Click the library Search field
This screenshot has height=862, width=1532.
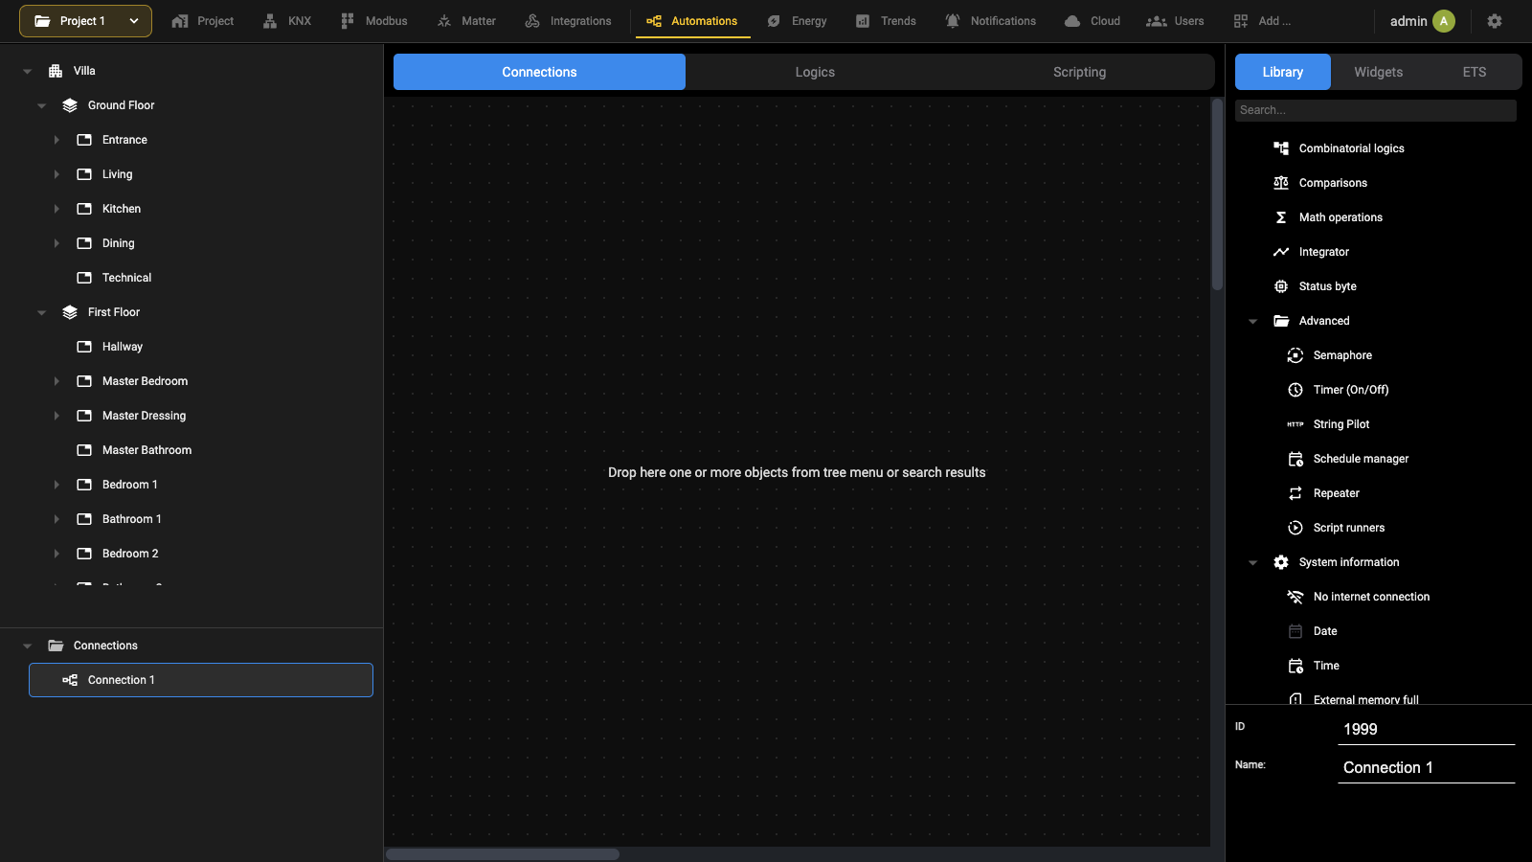[x=1376, y=110]
